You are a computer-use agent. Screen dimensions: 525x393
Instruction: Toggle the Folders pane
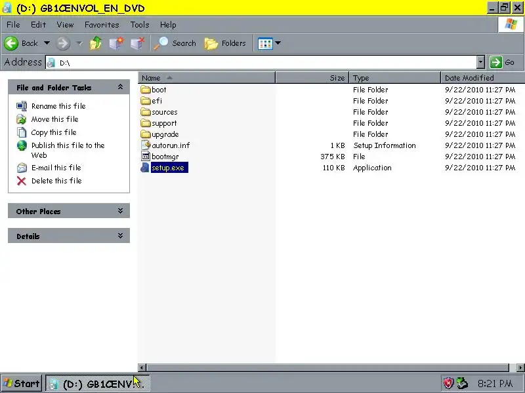click(x=225, y=43)
